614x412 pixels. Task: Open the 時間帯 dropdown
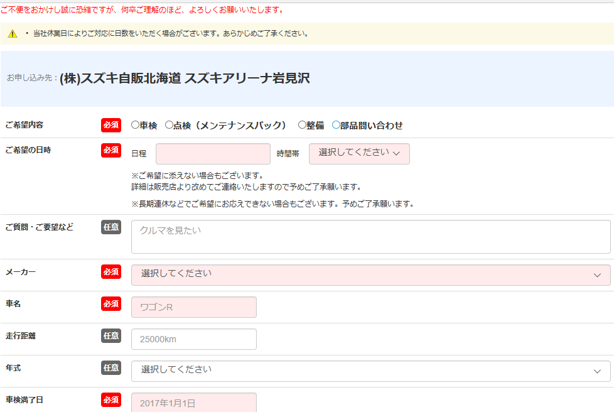pyautogui.click(x=359, y=154)
